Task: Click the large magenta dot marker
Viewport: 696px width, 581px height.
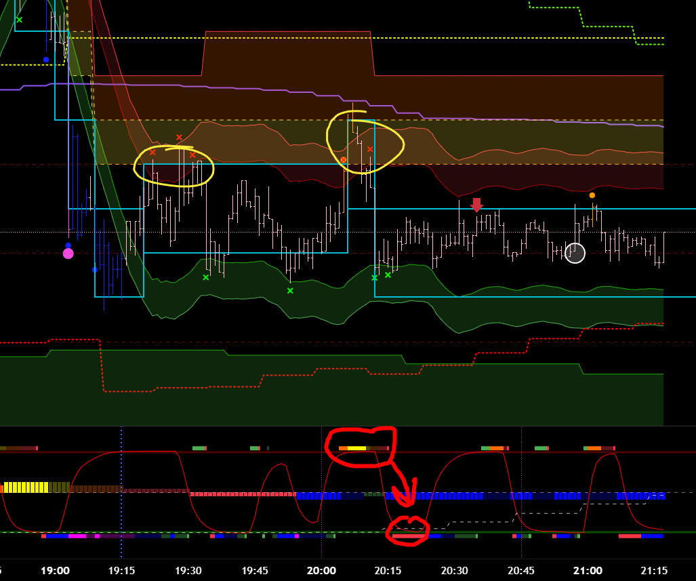Action: point(68,254)
